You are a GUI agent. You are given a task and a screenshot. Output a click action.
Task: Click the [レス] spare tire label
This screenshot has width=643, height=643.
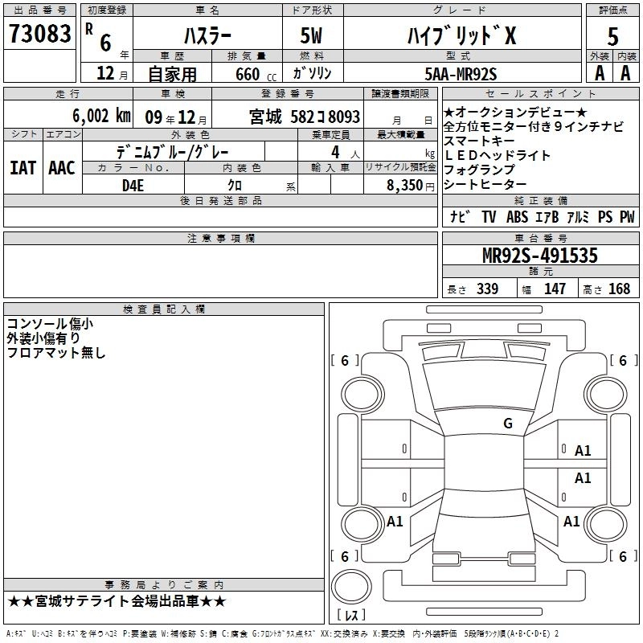point(351,615)
